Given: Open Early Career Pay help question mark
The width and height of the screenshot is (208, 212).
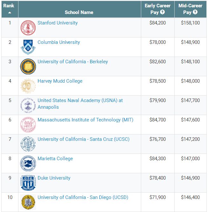Looking at the screenshot, I should click(162, 12).
